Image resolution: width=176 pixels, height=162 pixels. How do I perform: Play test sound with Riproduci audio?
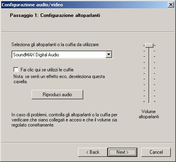[57, 95]
